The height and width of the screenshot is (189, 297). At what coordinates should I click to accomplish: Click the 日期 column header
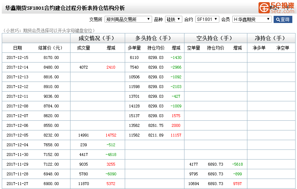pos(17,48)
